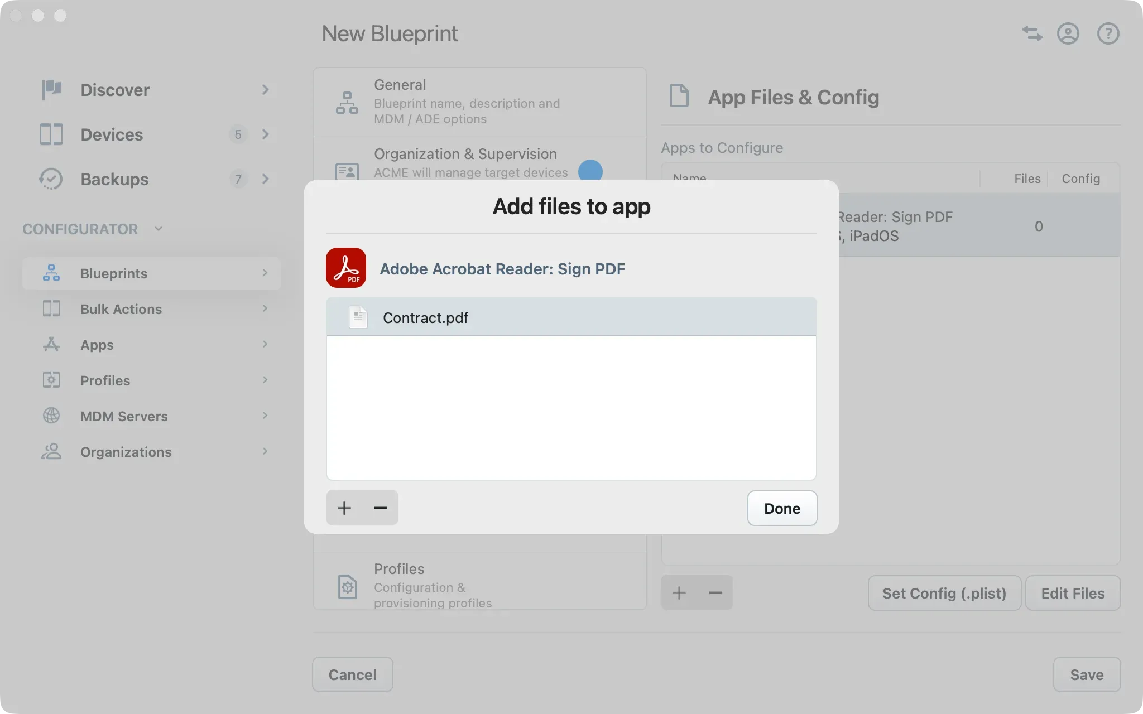Click the Edit Files button
1143x714 pixels.
(1072, 593)
